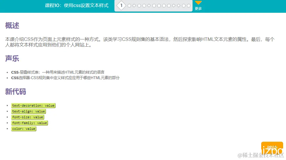Select level 11 diamond bubble
The image size is (286, 160).
174,6
